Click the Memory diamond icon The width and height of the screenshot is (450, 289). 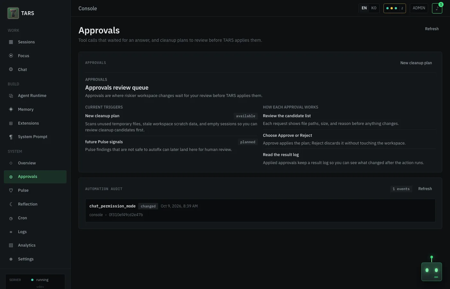point(11,109)
